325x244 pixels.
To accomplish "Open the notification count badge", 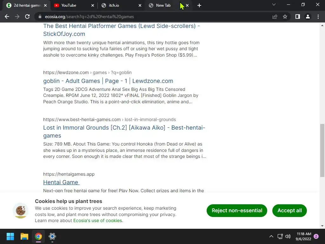I will tap(316, 236).
